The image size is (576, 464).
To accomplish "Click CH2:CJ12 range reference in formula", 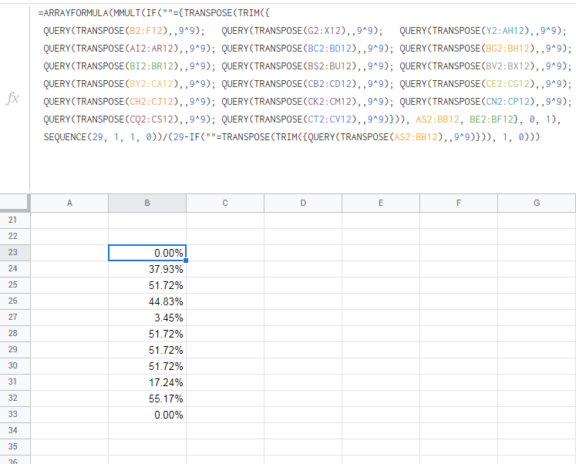I will point(151,101).
